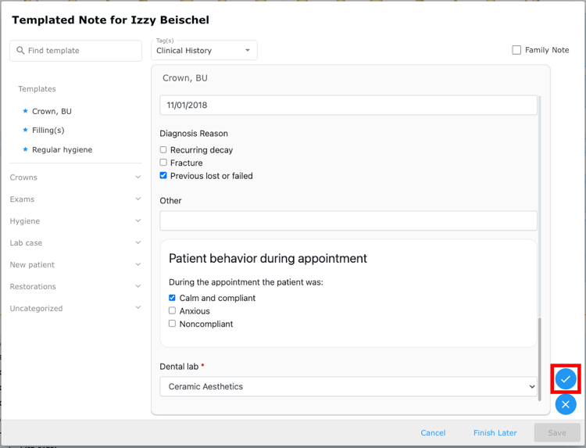Click the Cancel link
586x448 pixels.
coord(433,432)
